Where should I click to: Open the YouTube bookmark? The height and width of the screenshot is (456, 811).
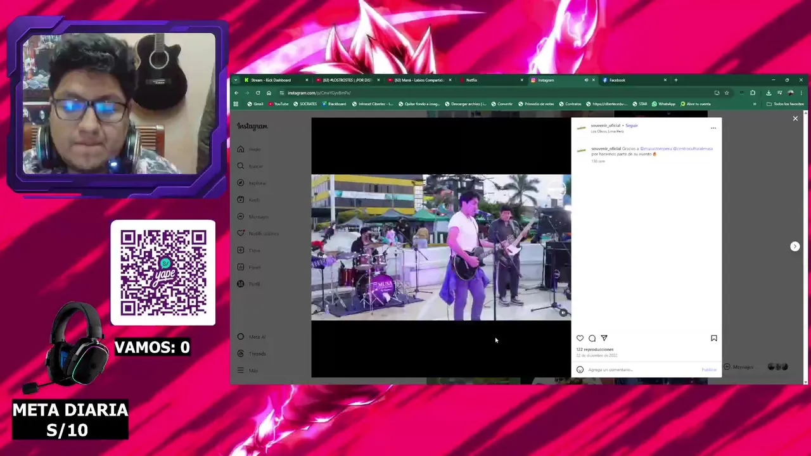279,104
